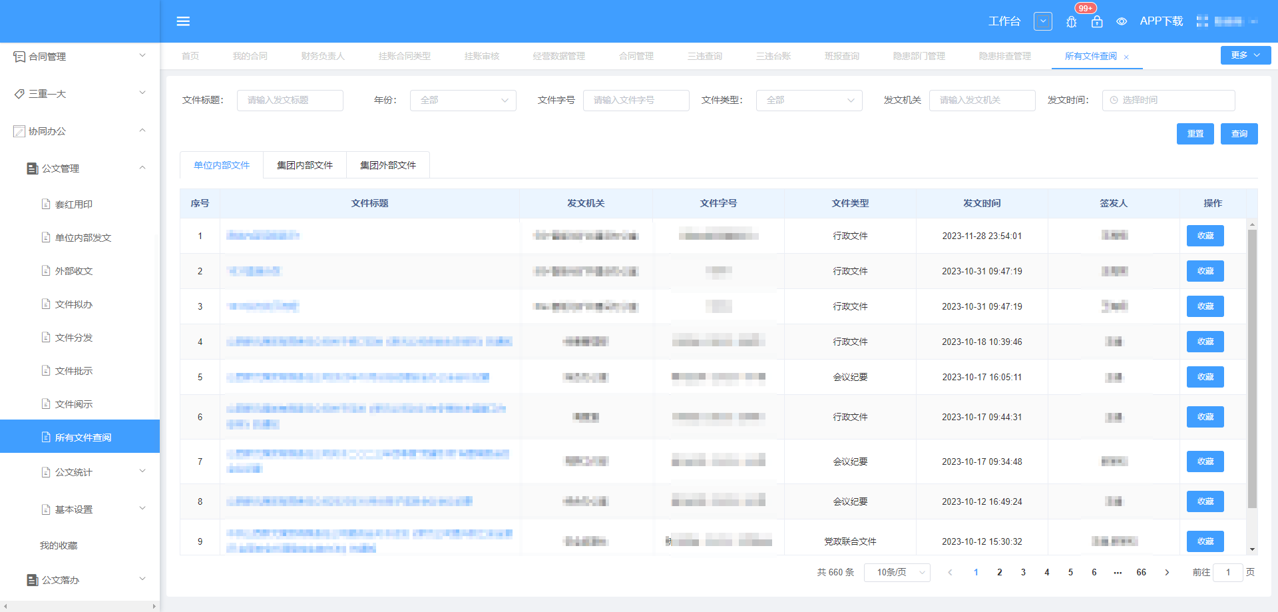Expand the 三重一大 sidebar menu

[x=80, y=94]
